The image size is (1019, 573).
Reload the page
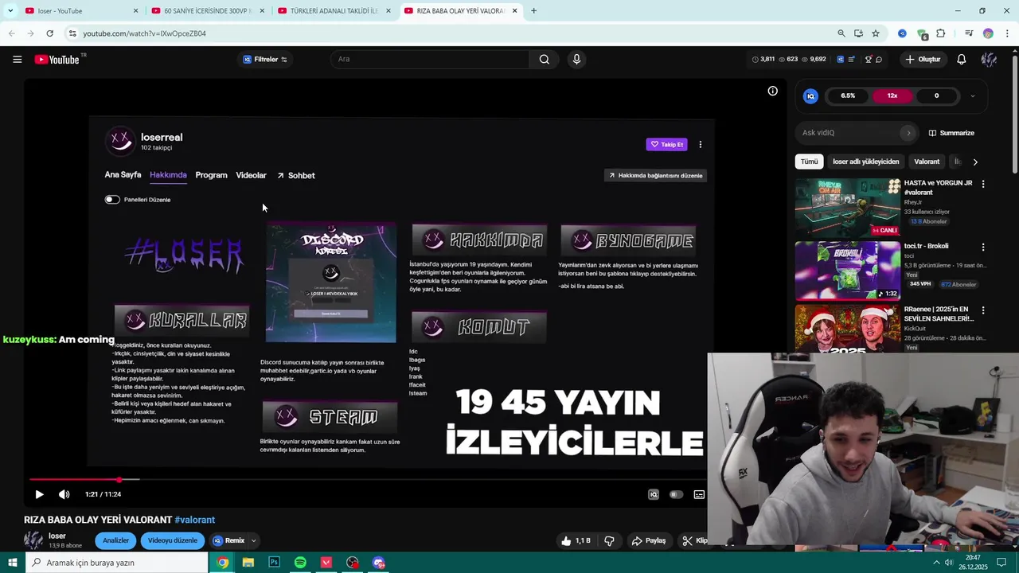point(49,33)
